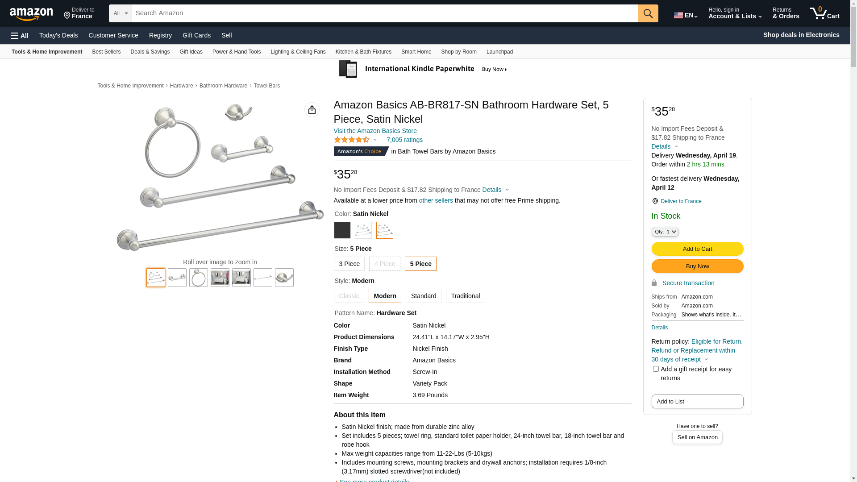
Task: Select the Traditional style option
Action: (465, 296)
